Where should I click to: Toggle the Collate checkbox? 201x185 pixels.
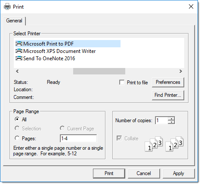(119, 139)
